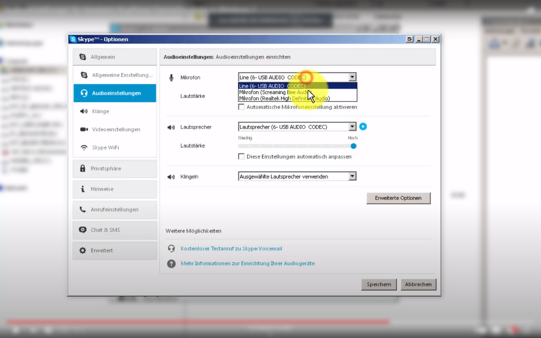Viewport: 541px width, 338px height.
Task: Switch to Audioeinstellungen page
Action: (115, 93)
